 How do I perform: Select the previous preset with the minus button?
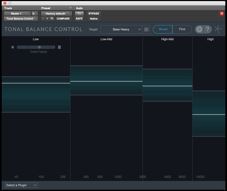coord(43,19)
